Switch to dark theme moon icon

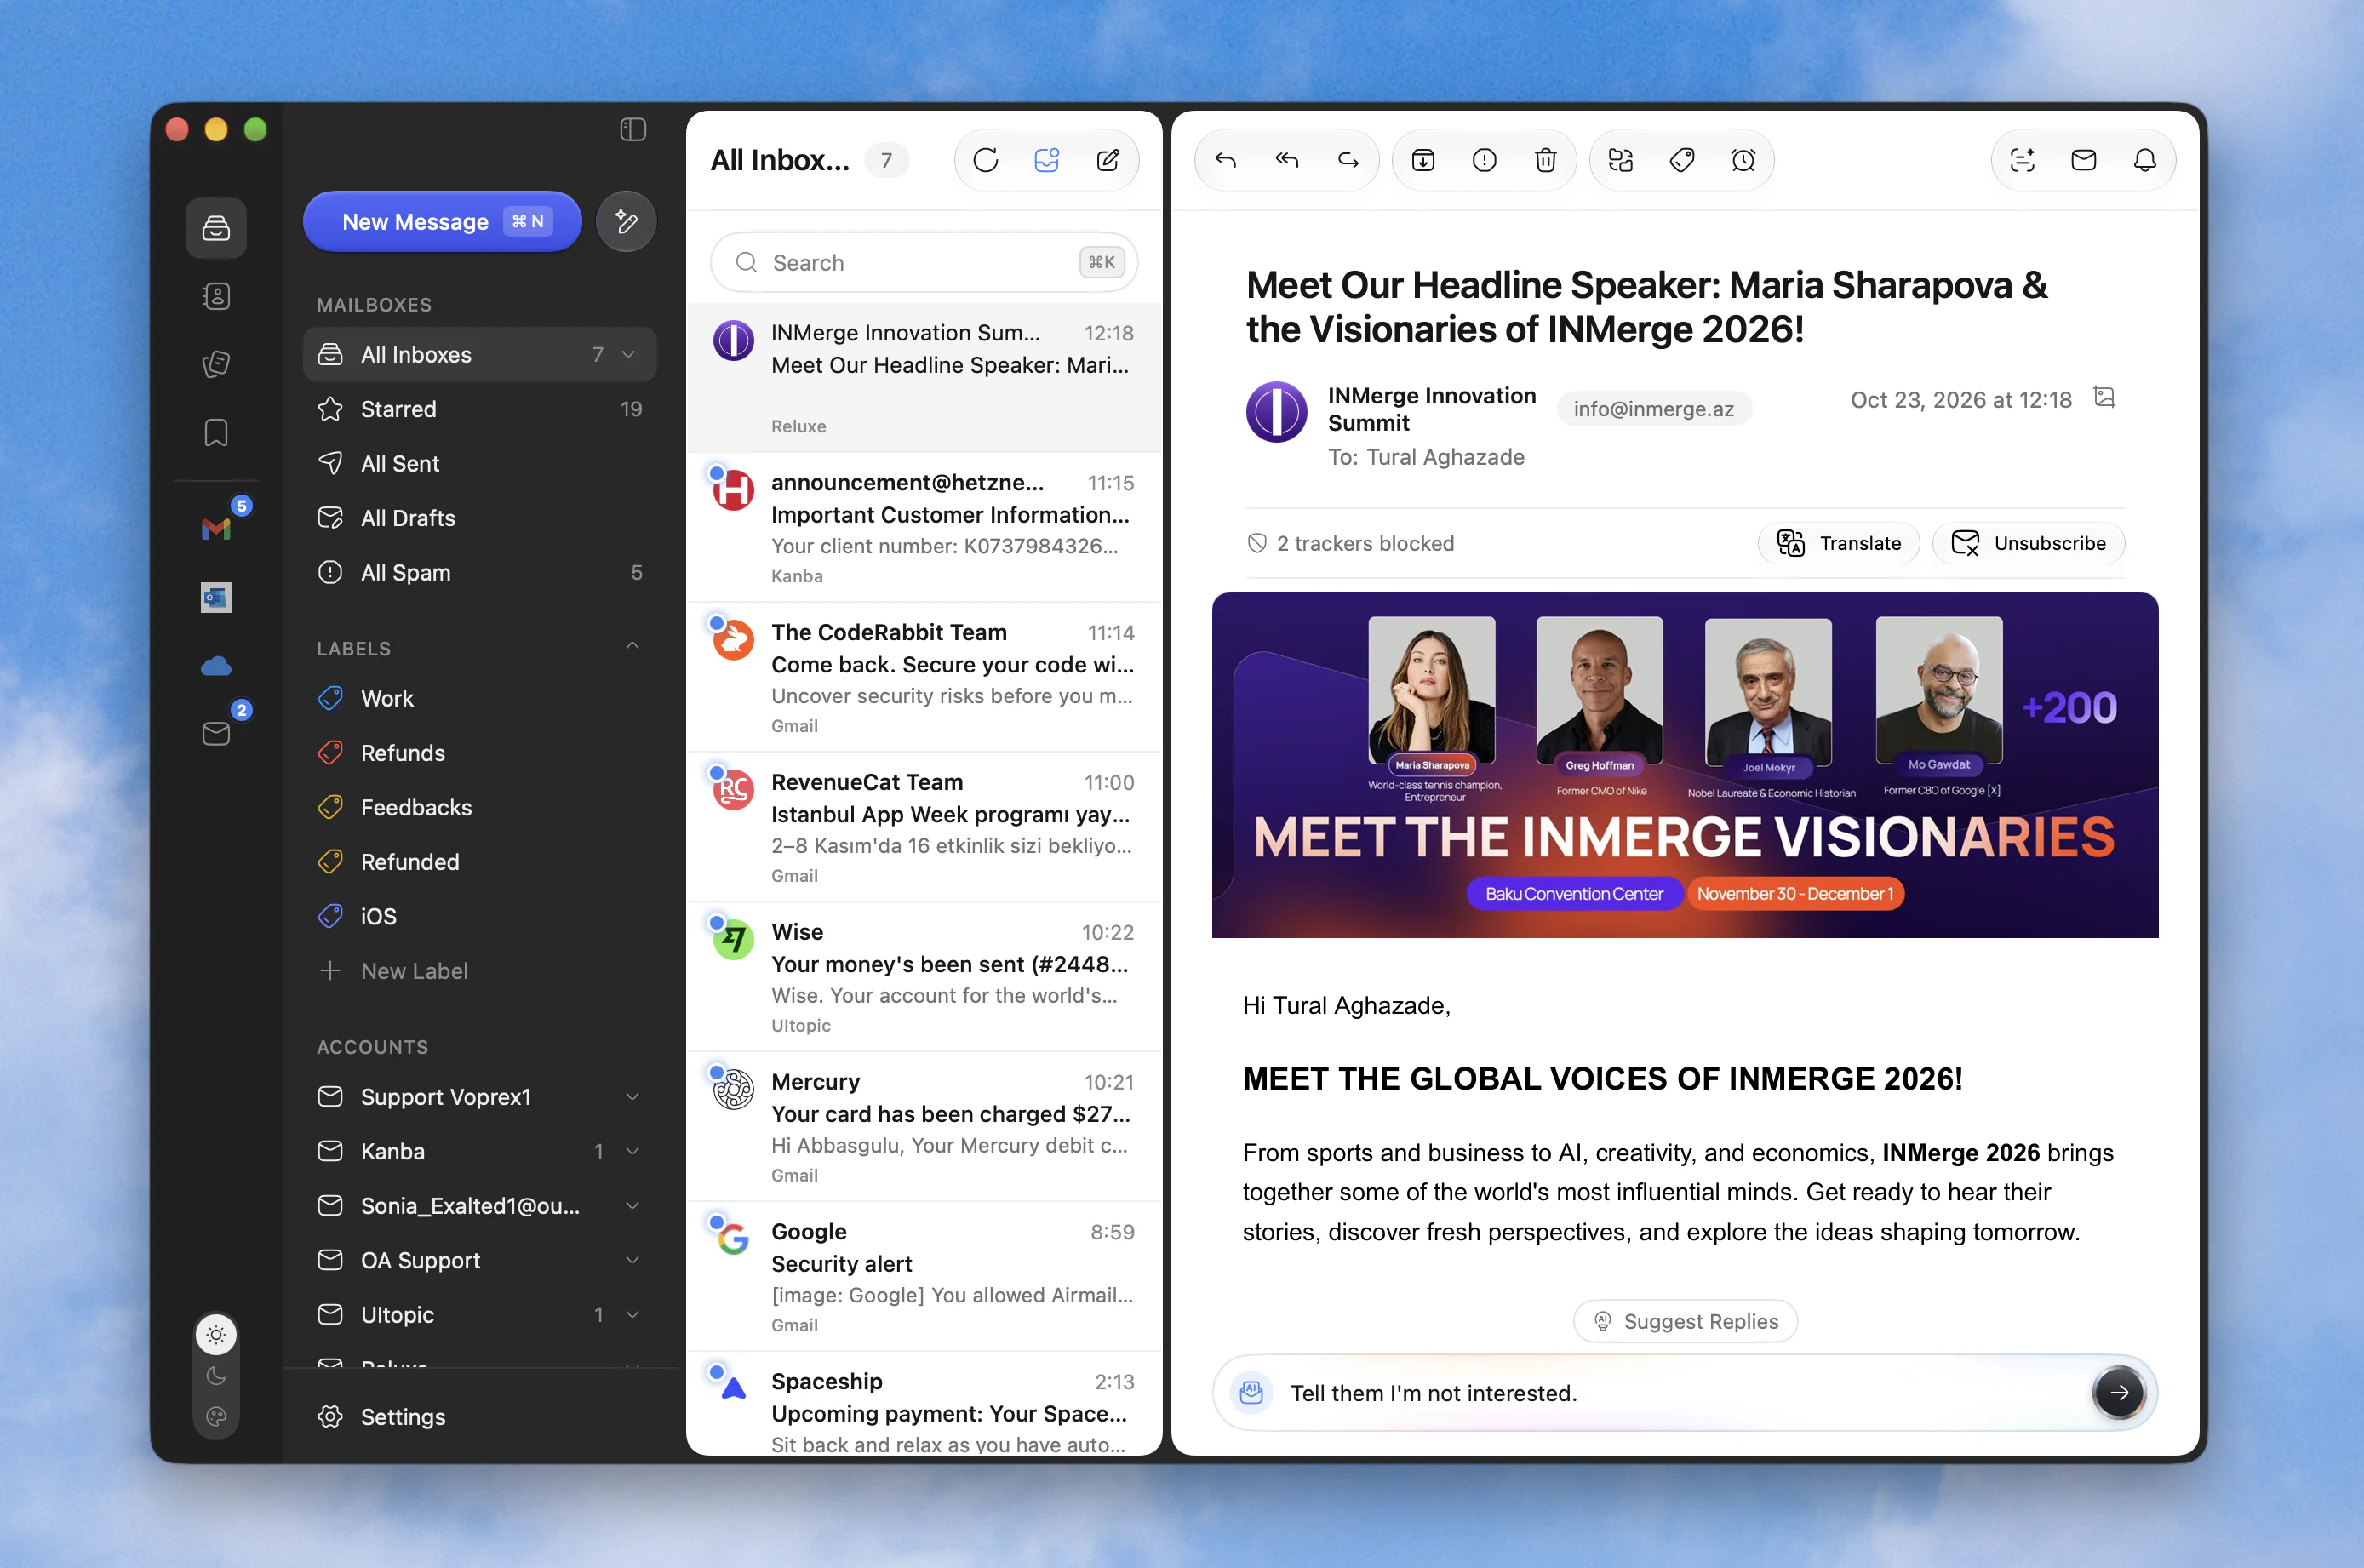216,1376
